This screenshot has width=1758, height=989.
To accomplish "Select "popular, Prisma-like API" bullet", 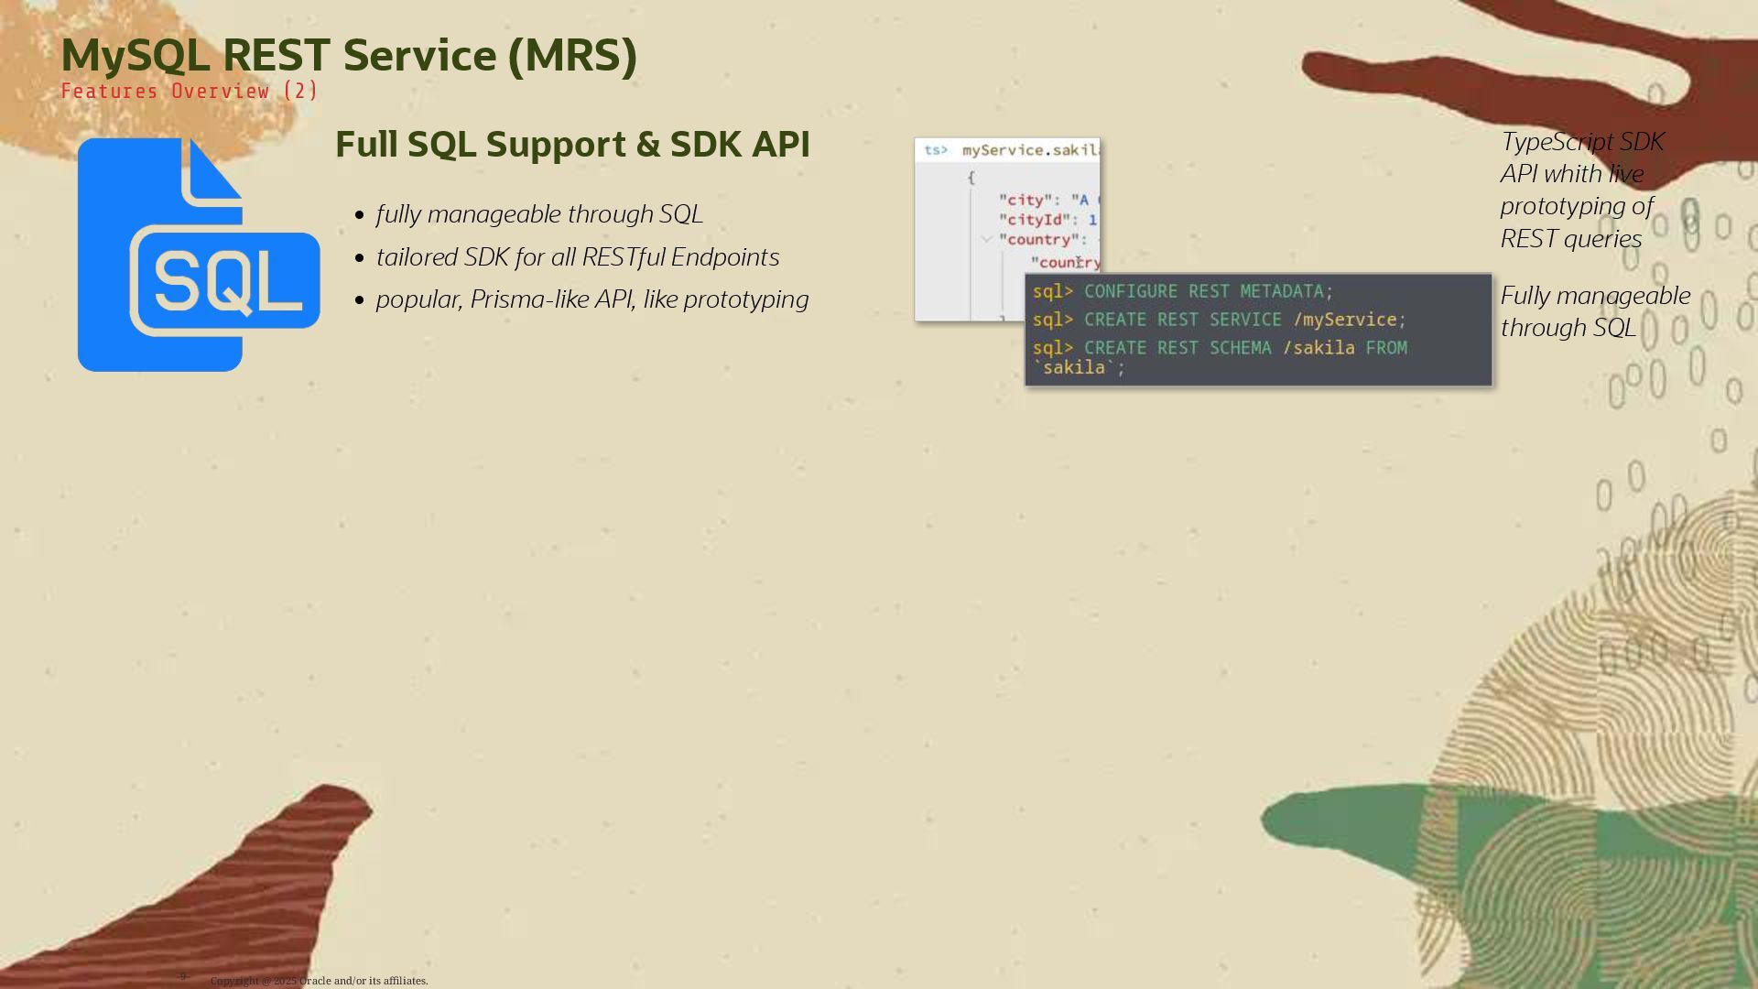I will point(591,299).
